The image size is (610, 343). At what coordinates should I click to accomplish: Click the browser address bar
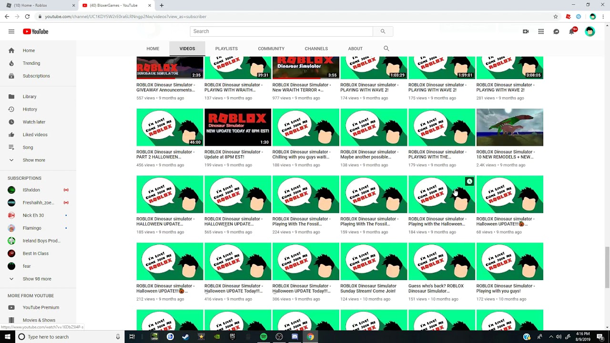(x=295, y=17)
